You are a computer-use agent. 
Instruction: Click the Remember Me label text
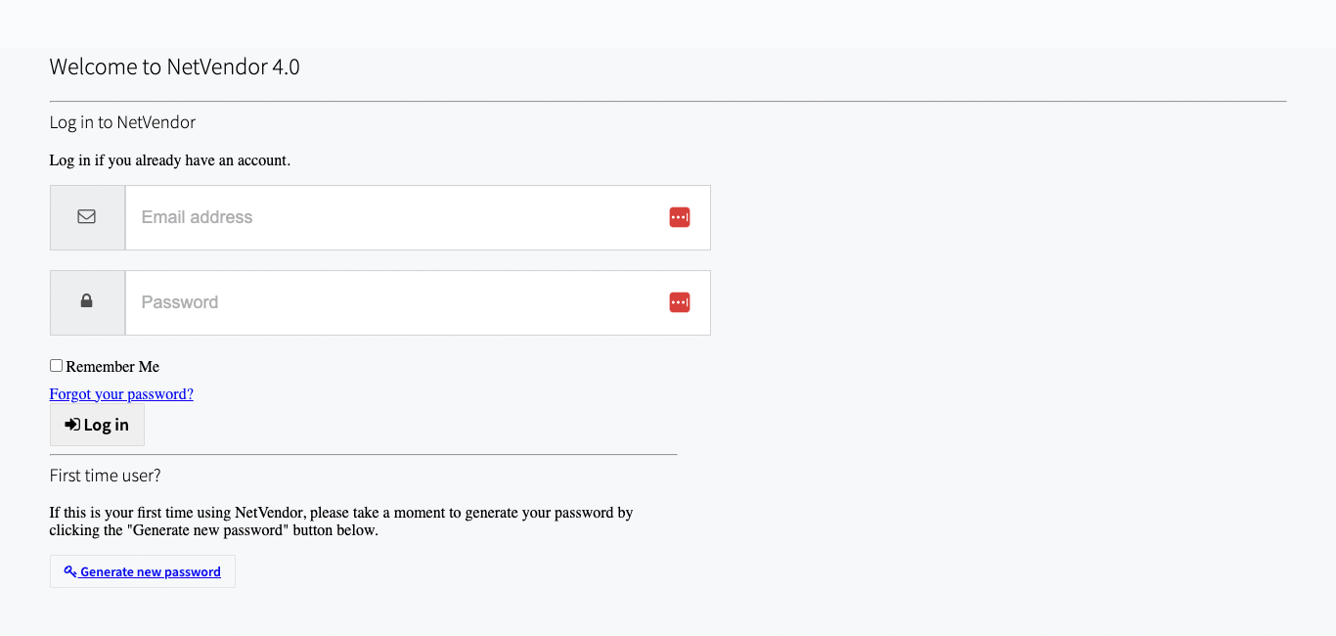(112, 367)
